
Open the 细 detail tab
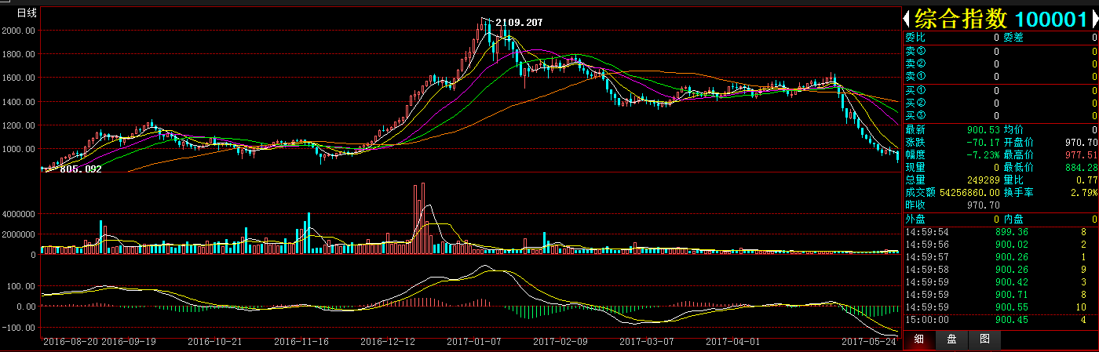(918, 339)
